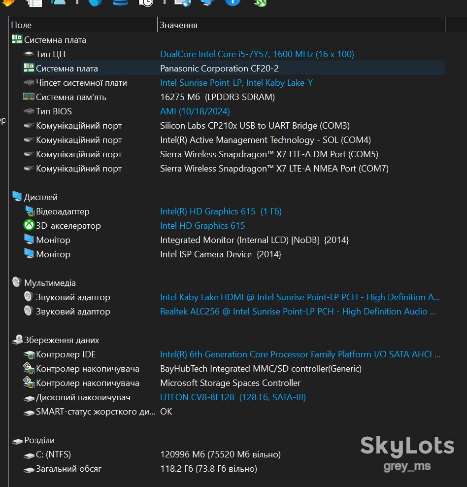Open the Intel(R) HD Graphics 615 (1 Гб) link

coord(221,211)
